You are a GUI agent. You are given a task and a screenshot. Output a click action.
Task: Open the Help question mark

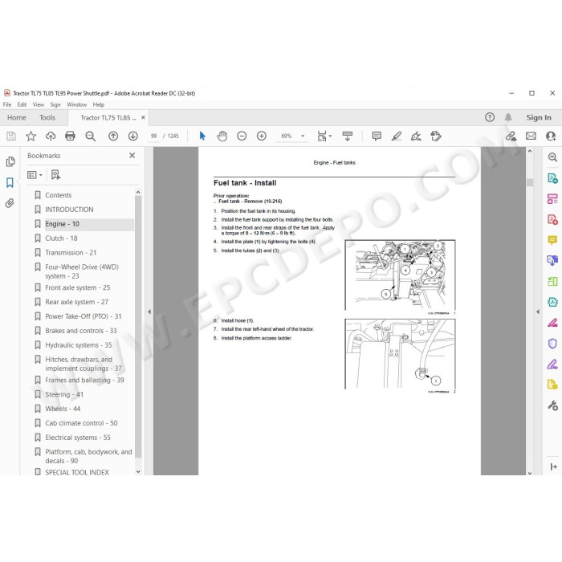click(490, 117)
